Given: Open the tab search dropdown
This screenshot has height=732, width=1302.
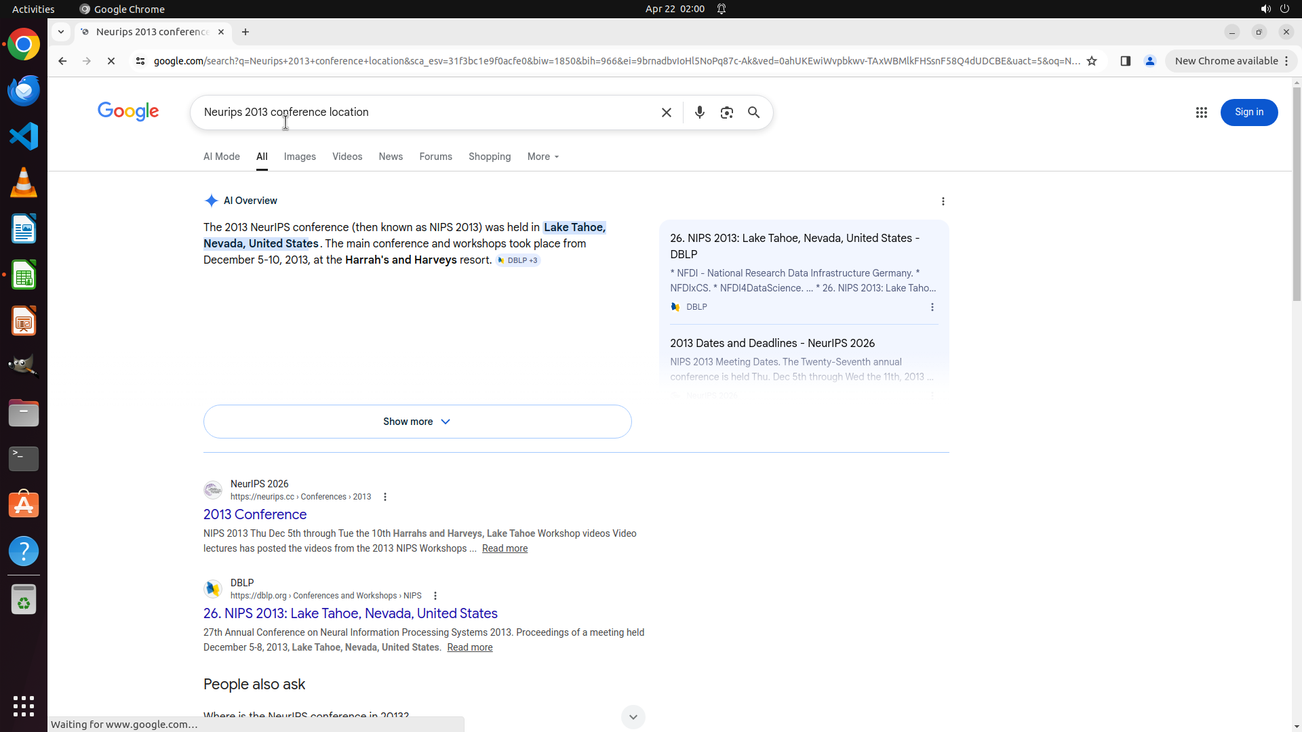Looking at the screenshot, I should [x=61, y=32].
